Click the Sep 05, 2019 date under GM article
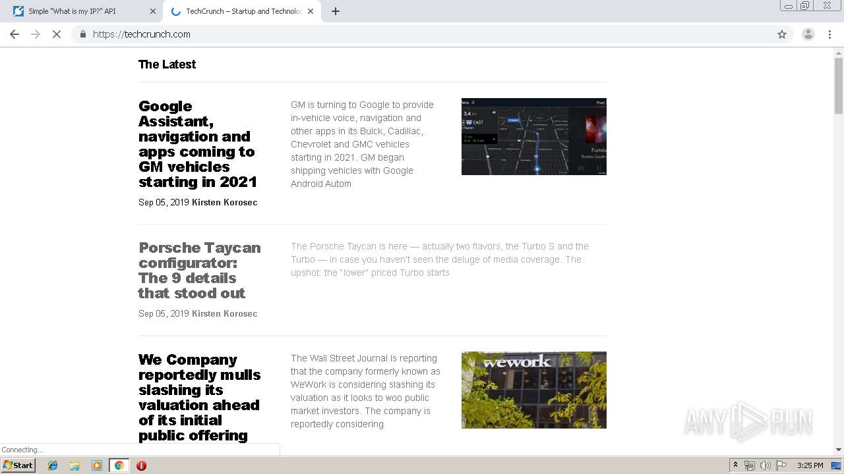The height and width of the screenshot is (474, 844). click(x=164, y=202)
